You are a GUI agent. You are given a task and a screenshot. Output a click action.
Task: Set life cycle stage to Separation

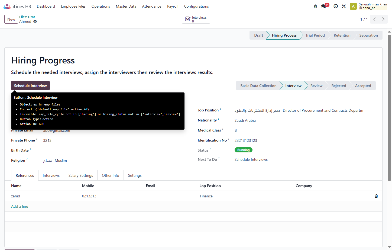pyautogui.click(x=368, y=35)
